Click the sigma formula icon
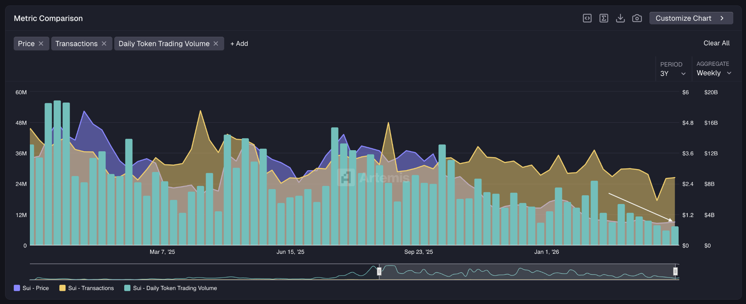Image resolution: width=746 pixels, height=304 pixels. pyautogui.click(x=604, y=18)
